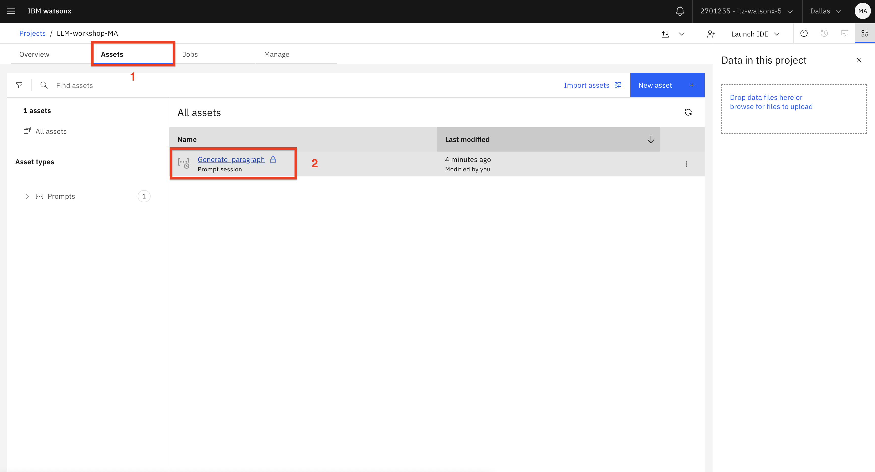This screenshot has height=472, width=875.
Task: Click the New asset button
Action: (x=667, y=85)
